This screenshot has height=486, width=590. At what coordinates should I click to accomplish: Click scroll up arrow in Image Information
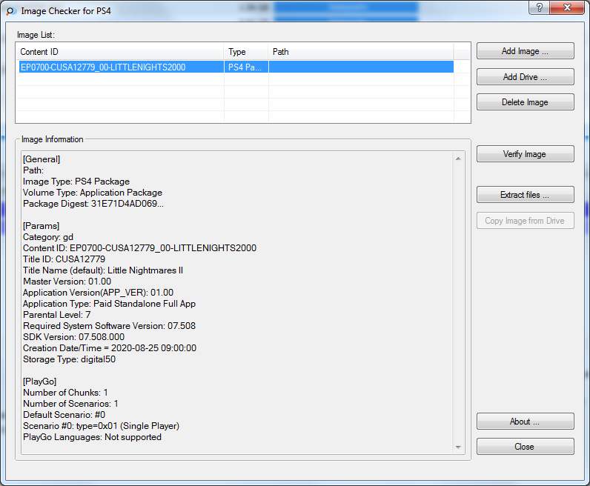point(458,159)
